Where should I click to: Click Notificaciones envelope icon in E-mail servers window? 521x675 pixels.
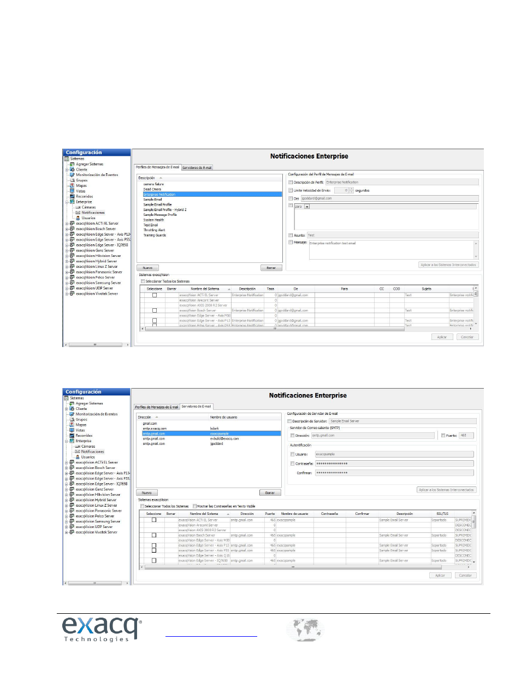click(x=78, y=452)
